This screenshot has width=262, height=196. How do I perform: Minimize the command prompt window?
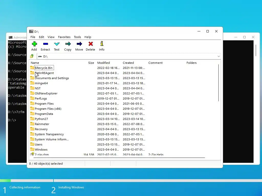236,37
